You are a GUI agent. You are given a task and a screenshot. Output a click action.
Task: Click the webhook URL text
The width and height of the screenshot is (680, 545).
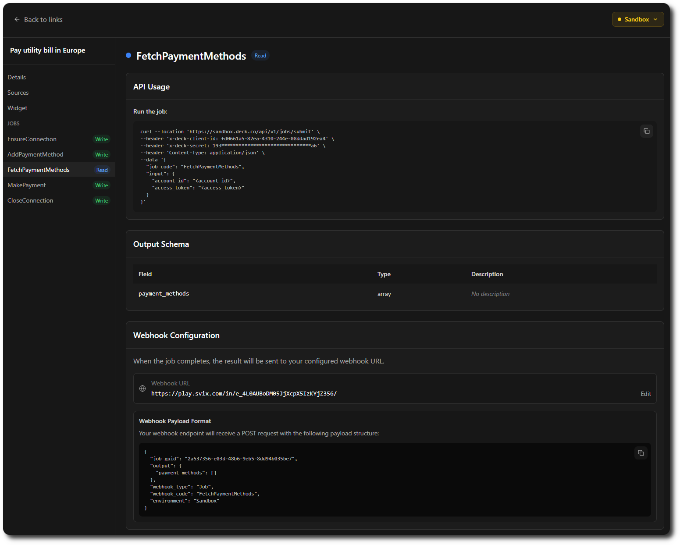point(244,394)
